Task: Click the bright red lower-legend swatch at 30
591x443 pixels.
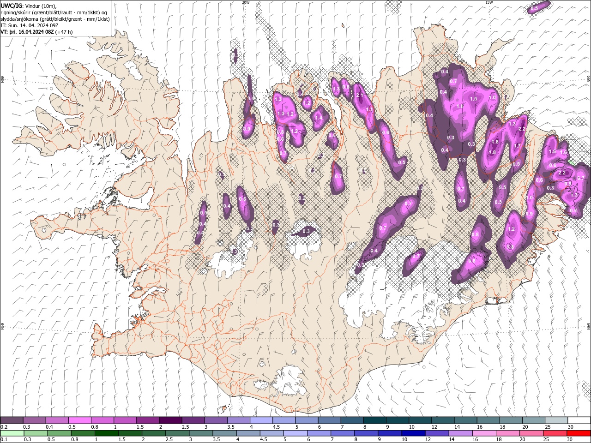Action: click(579, 433)
